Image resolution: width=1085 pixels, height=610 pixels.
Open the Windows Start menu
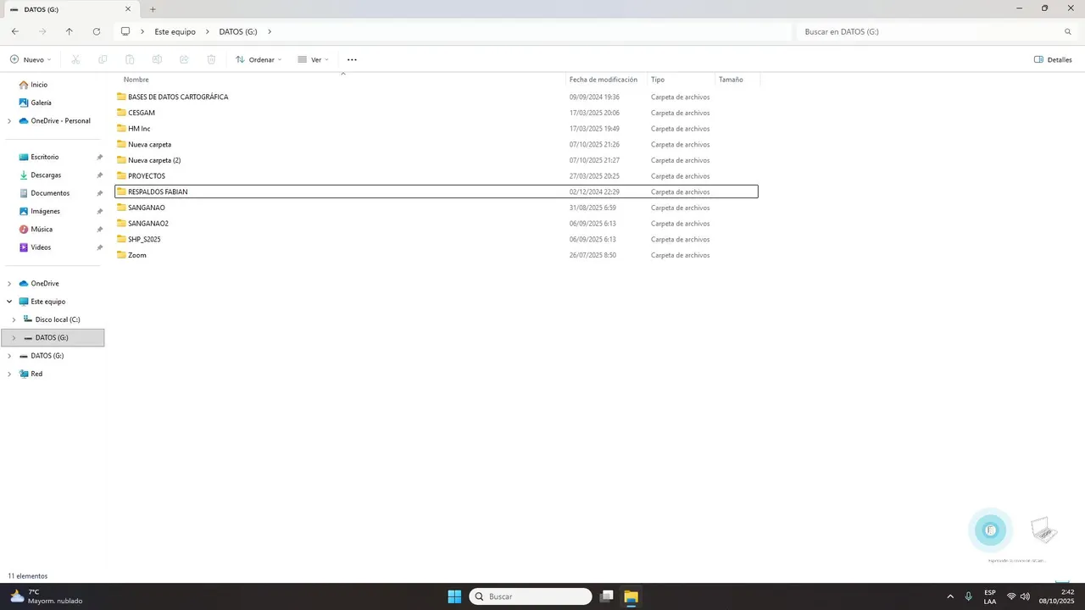454,596
